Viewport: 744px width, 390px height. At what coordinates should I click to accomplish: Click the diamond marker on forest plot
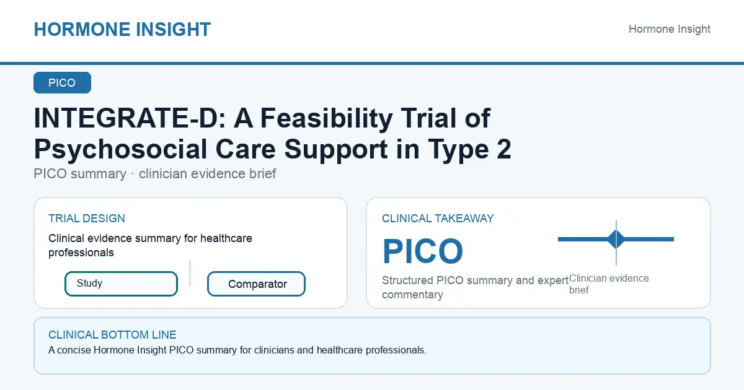point(616,239)
